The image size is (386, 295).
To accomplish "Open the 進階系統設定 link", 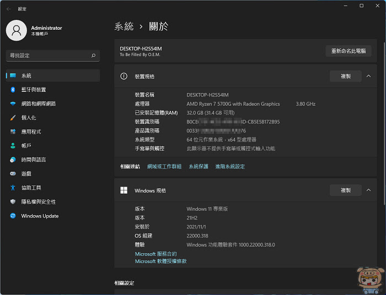I will [x=230, y=167].
